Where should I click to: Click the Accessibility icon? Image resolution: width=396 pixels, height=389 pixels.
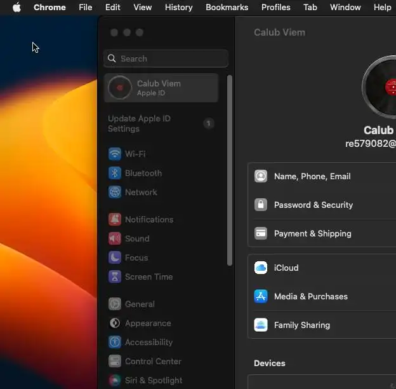(115, 342)
